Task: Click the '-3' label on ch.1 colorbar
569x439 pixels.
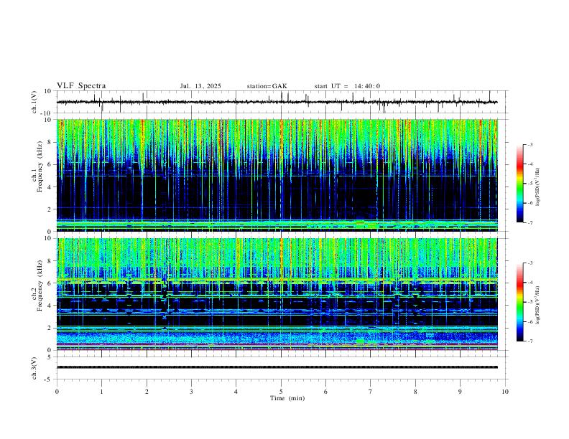Action: tap(529, 144)
